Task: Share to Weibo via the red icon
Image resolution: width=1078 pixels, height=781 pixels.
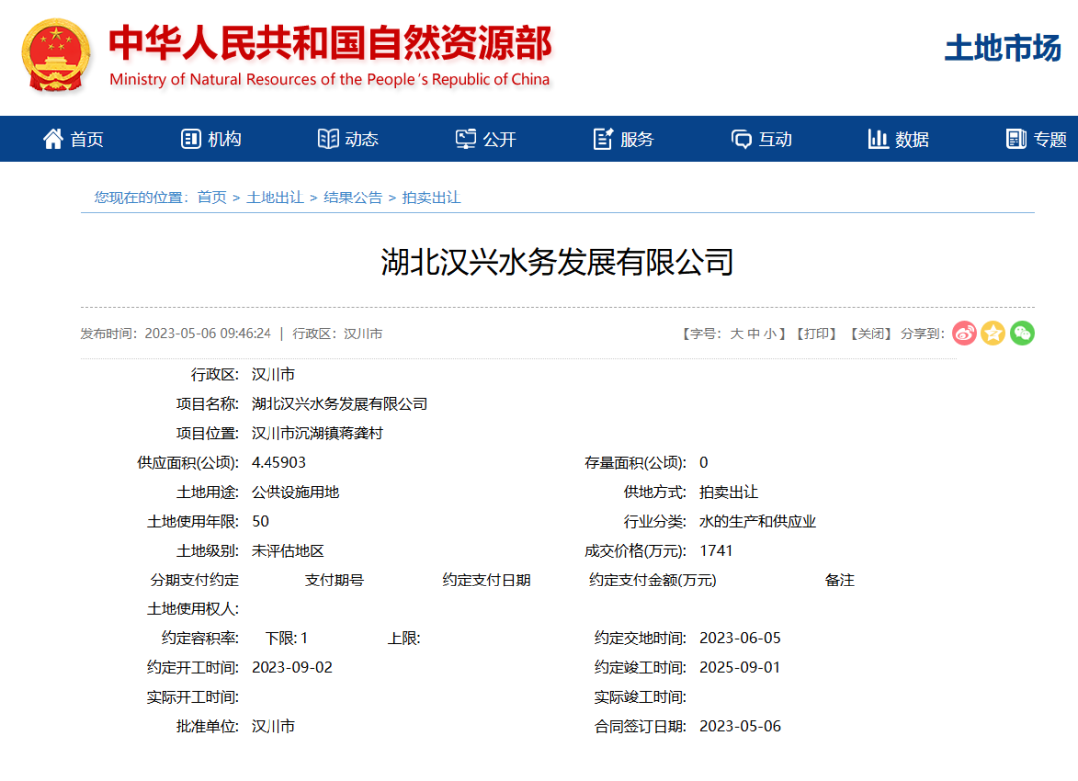Action: point(964,334)
